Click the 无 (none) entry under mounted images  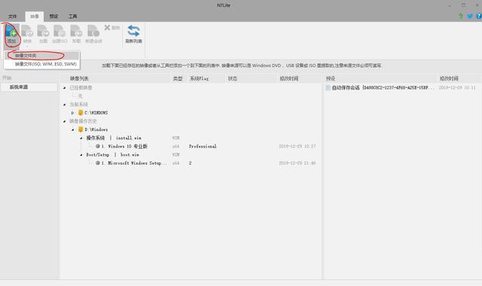(x=80, y=96)
